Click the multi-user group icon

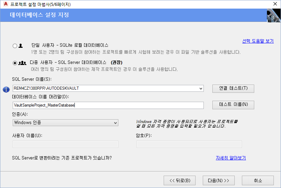click(x=22, y=63)
